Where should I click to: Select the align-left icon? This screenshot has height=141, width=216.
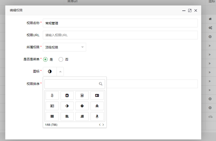67,116
